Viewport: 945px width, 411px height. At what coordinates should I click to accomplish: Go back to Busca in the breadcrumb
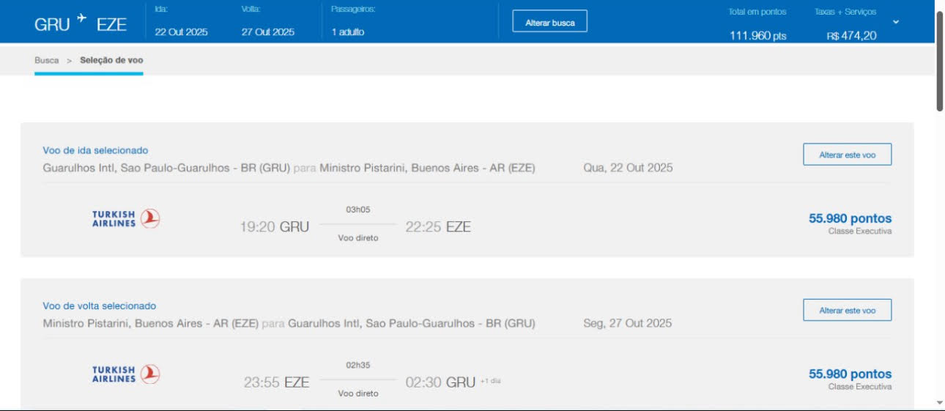47,60
